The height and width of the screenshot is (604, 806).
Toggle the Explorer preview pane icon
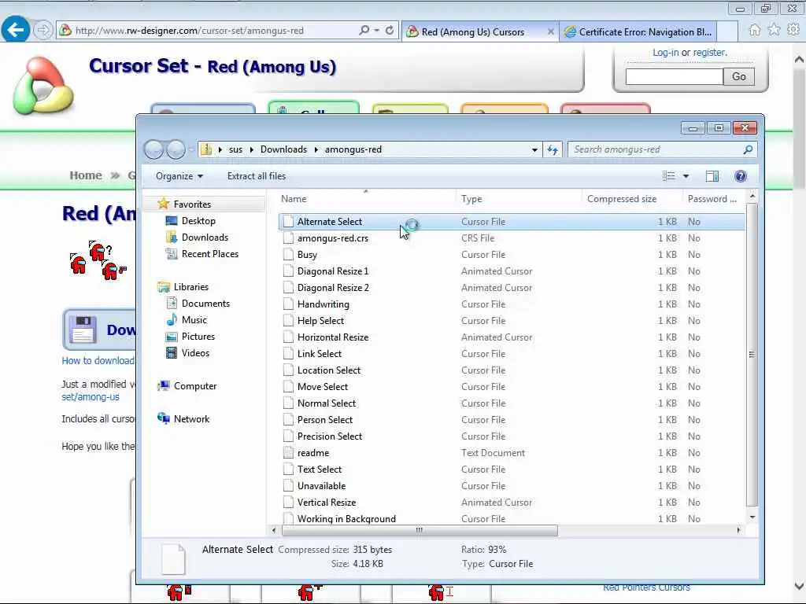click(x=712, y=176)
